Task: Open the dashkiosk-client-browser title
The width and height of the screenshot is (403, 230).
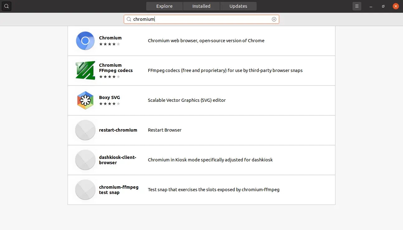Action: pos(117,160)
